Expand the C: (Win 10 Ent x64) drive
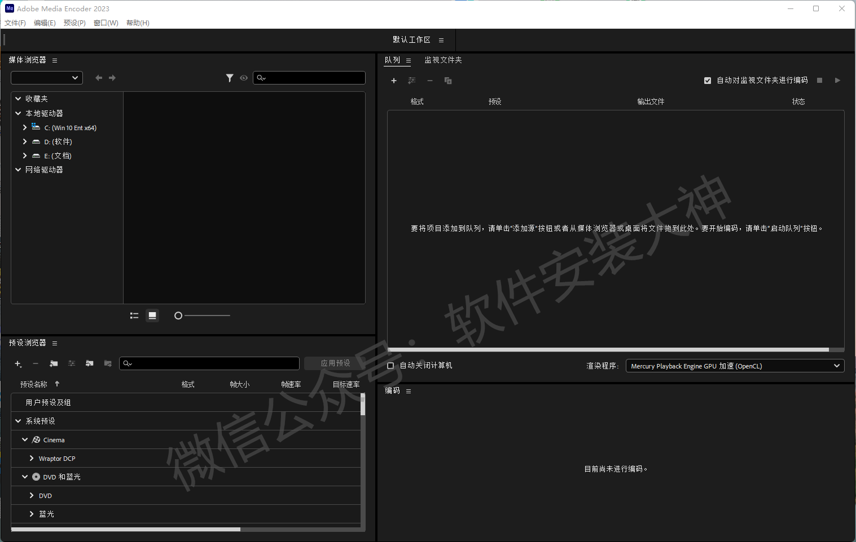Image resolution: width=856 pixels, height=542 pixels. pos(25,127)
